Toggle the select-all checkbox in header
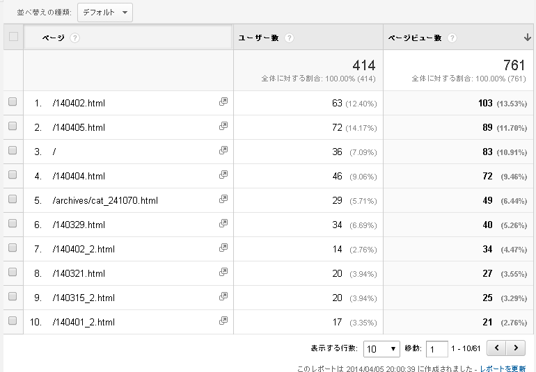Screen dimensions: 536x372 pos(13,37)
